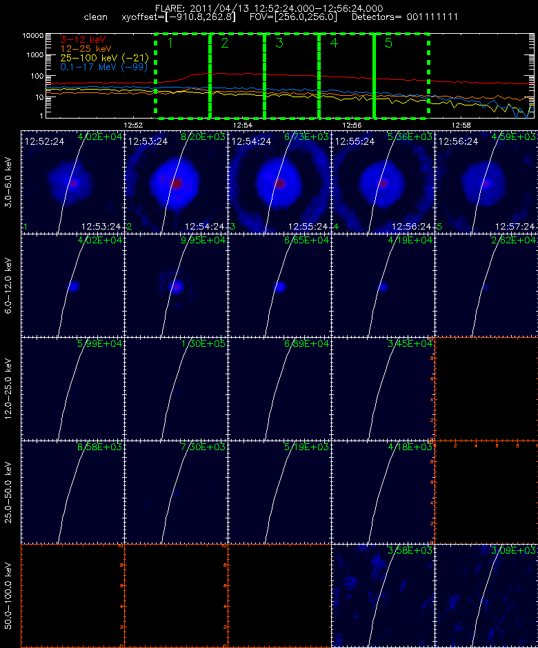
Task: Click the 50.0-100.0 keV row label
Action: [9, 596]
